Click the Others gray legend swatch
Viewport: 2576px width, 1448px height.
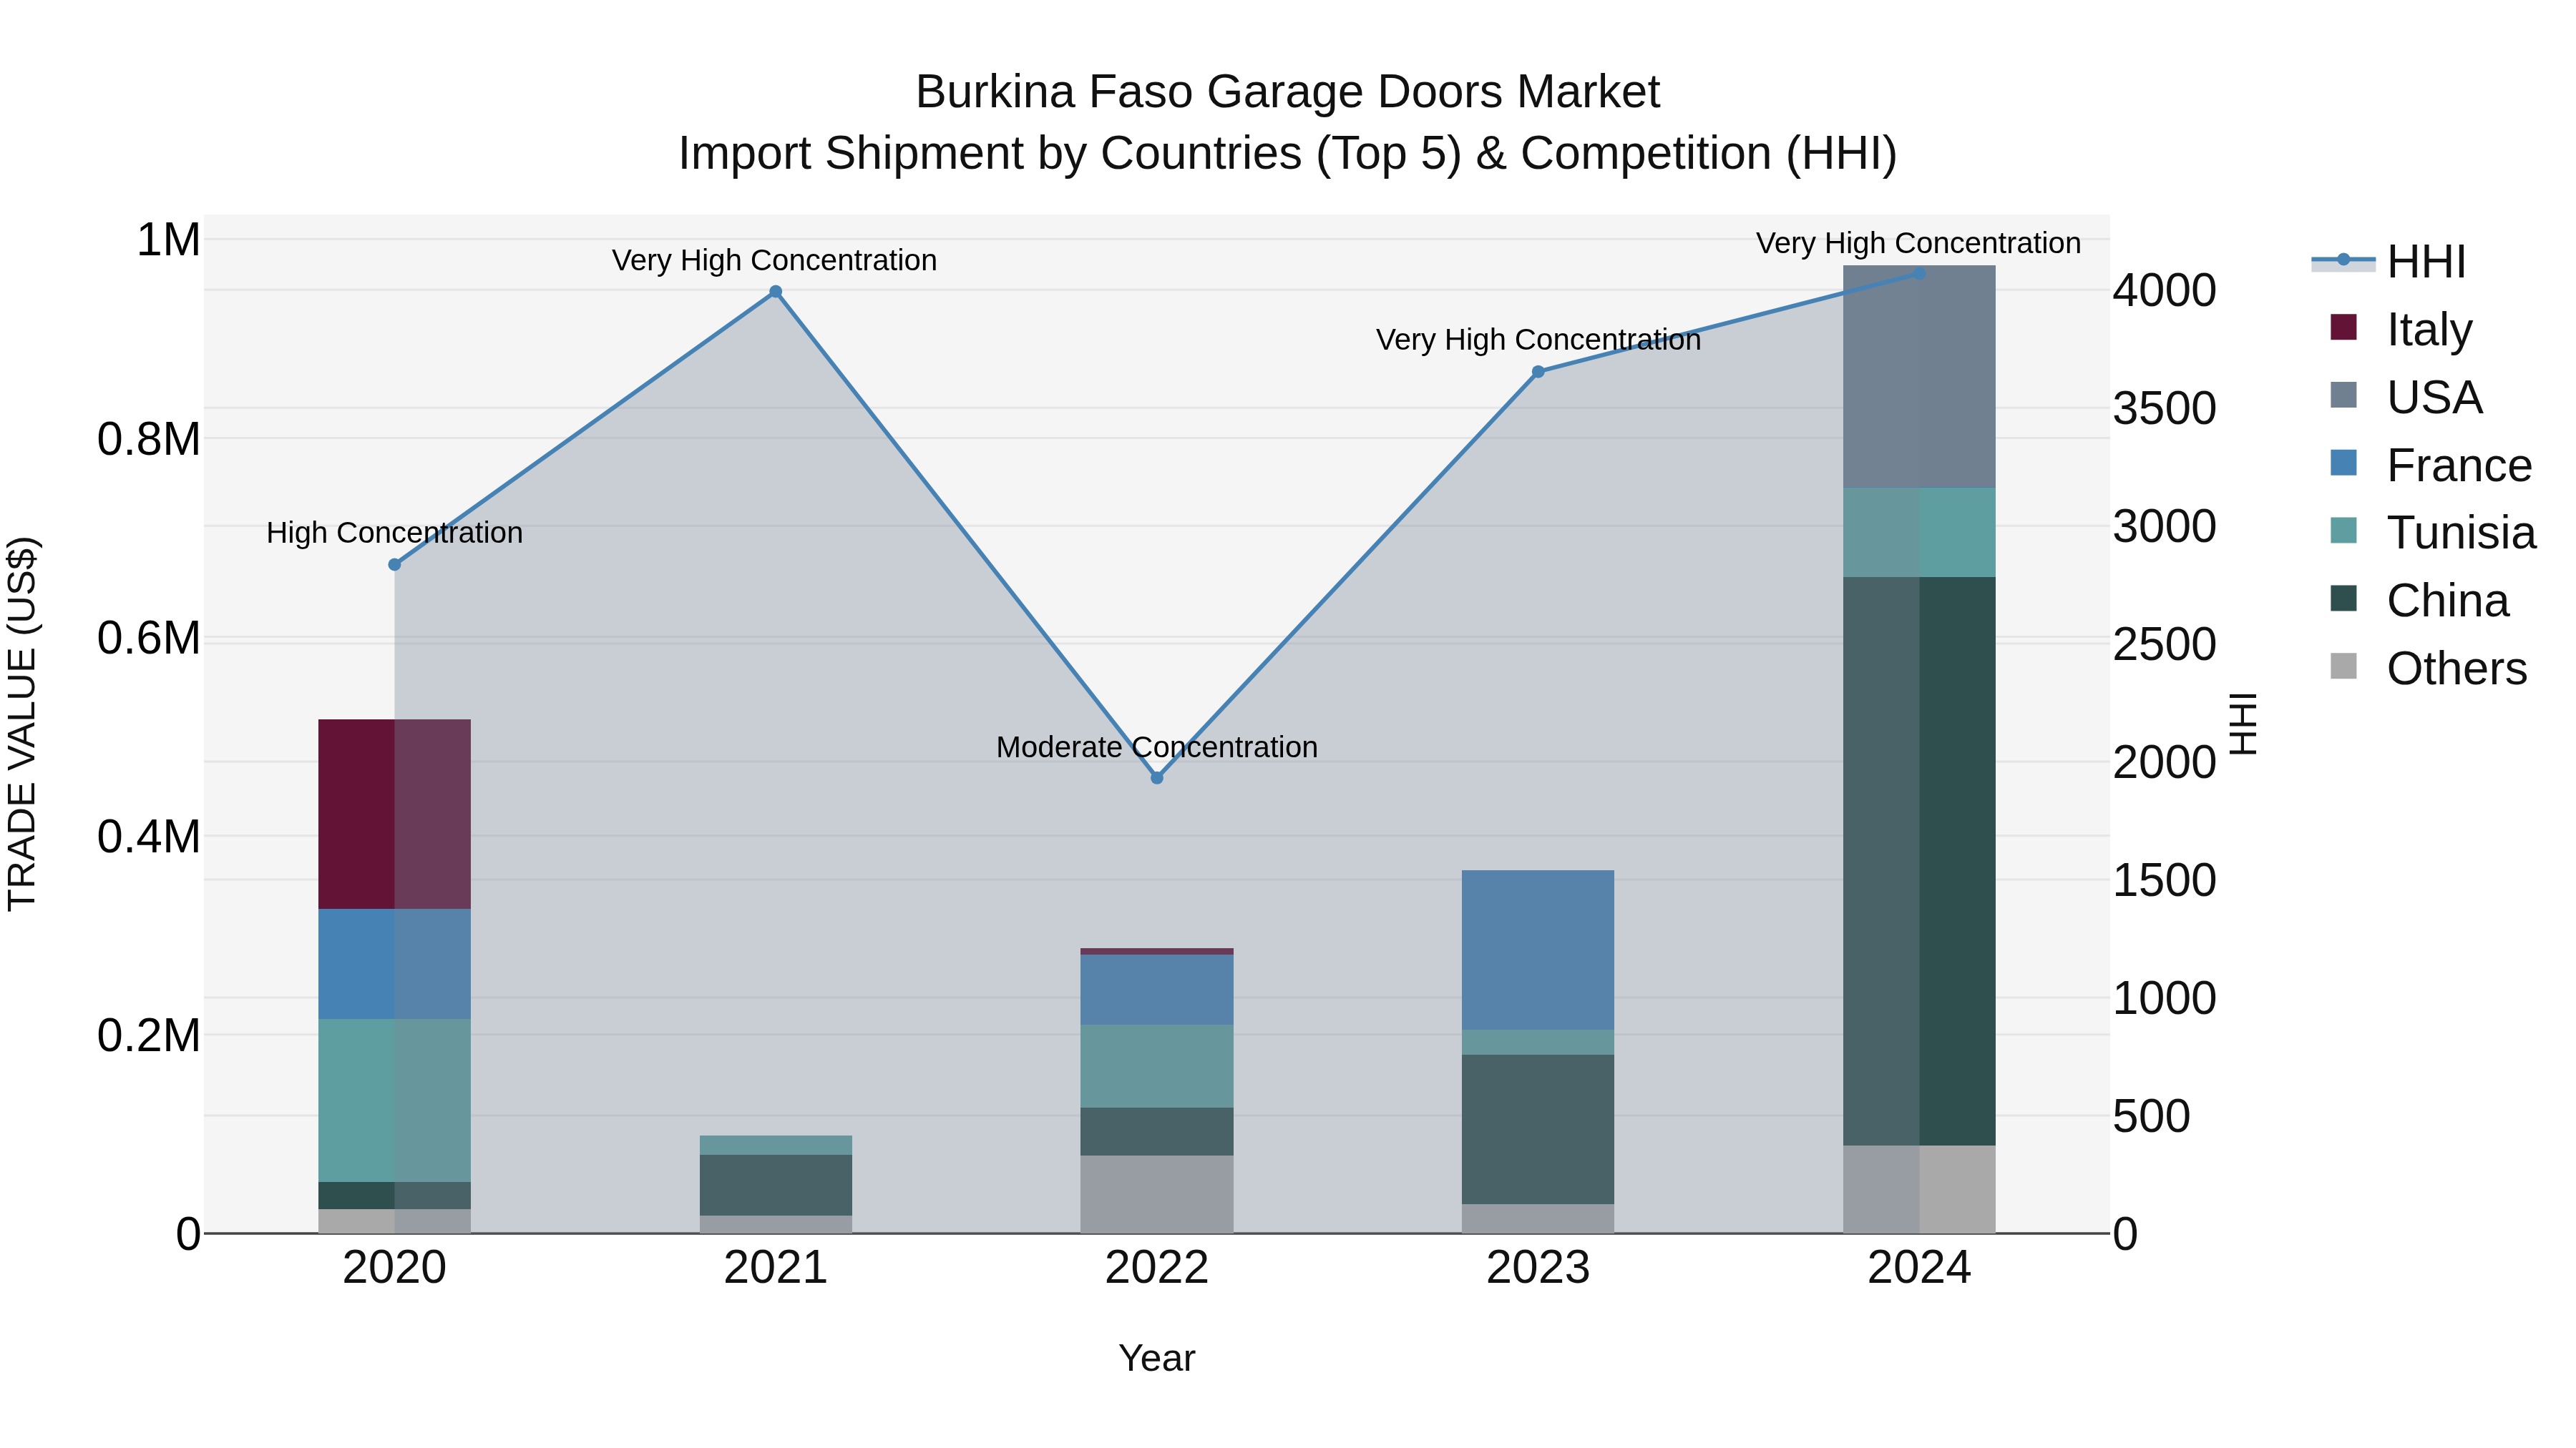(2343, 666)
